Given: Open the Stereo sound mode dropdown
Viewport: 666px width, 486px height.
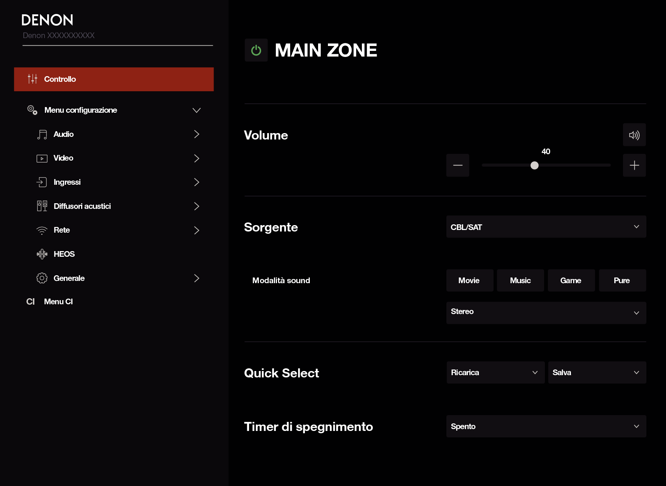Looking at the screenshot, I should point(546,313).
